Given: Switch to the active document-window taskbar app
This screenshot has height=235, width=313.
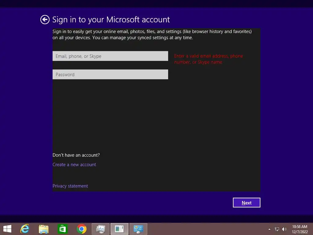Looking at the screenshot, I should [120, 229].
